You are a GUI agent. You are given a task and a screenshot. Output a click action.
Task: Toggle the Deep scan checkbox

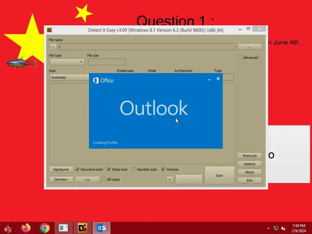(x=109, y=169)
